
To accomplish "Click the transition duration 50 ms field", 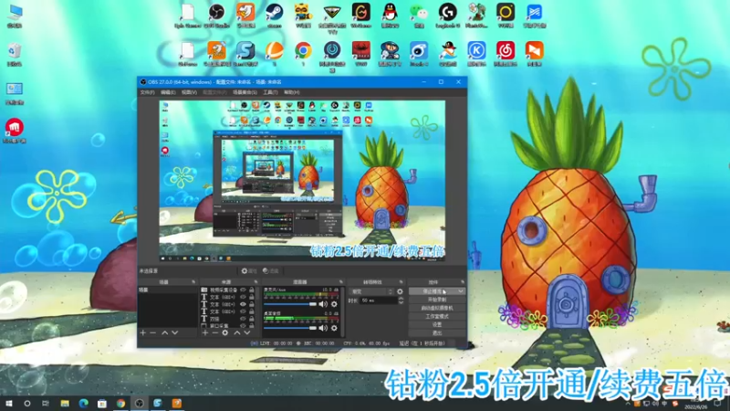I will (378, 301).
